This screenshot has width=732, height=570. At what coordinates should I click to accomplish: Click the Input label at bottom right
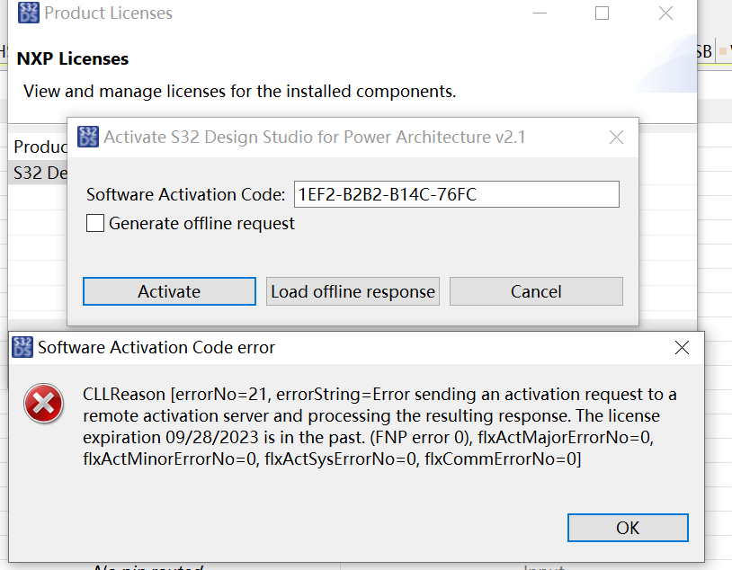pos(546,566)
